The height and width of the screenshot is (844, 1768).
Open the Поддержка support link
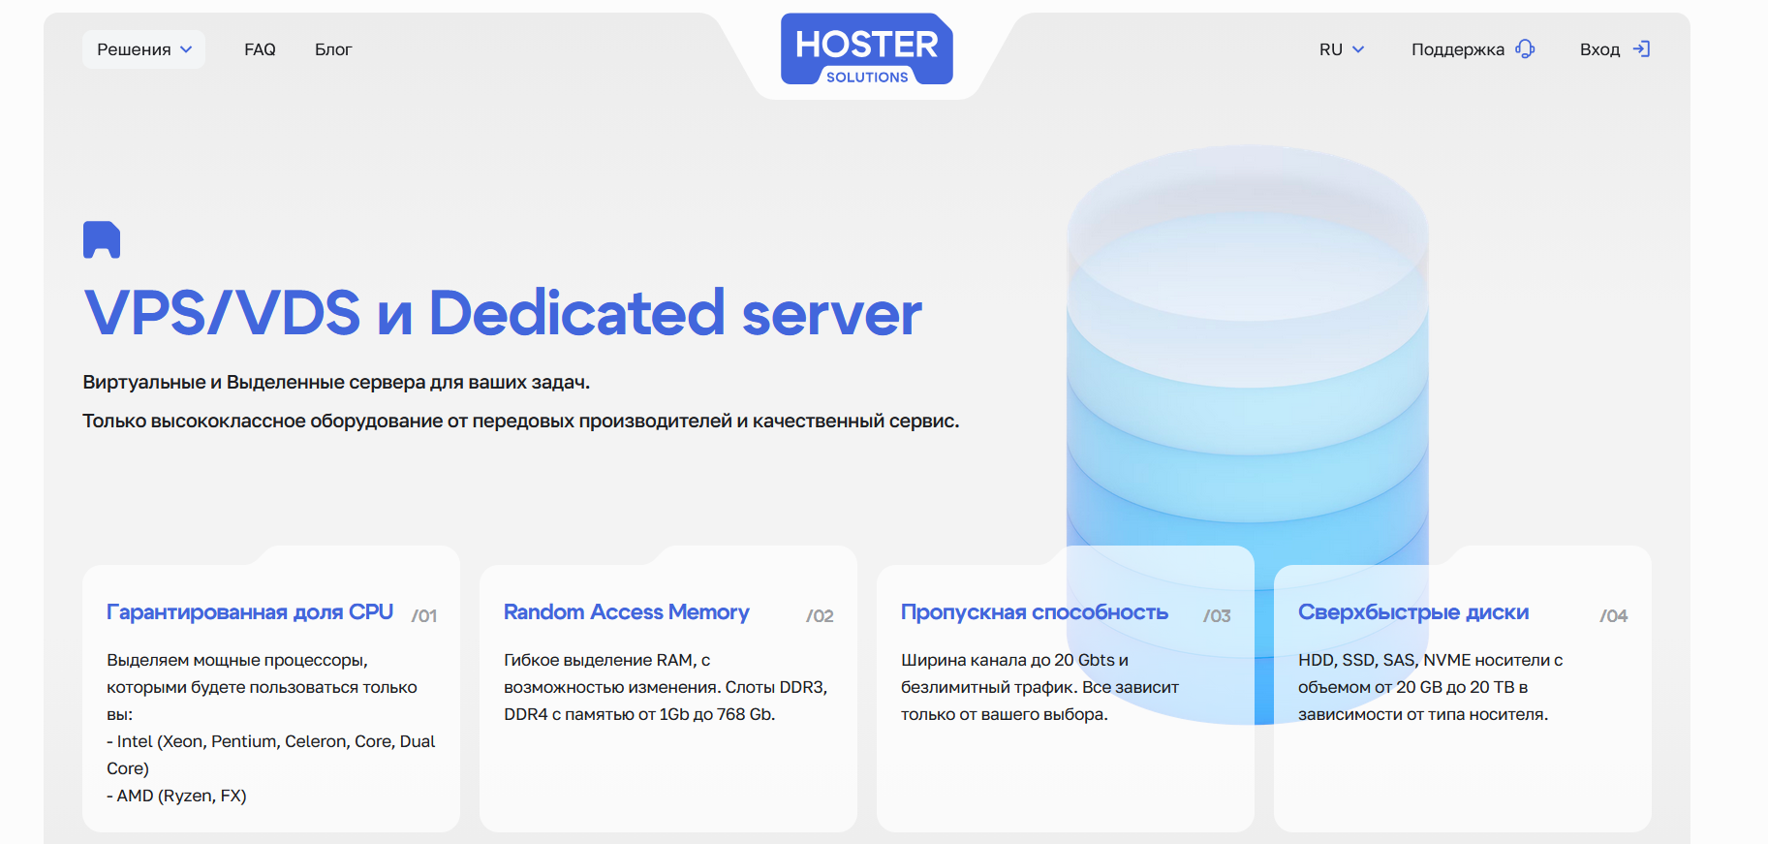1457,49
